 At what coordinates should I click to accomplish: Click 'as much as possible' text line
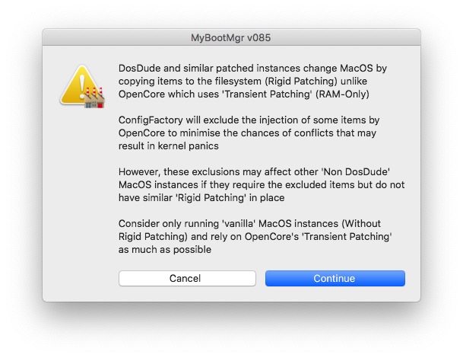165,249
